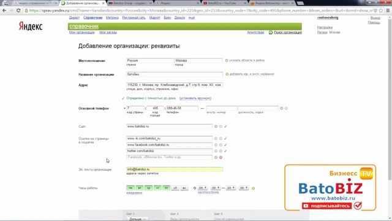Add working hours with the green plus icon

pos(253,188)
